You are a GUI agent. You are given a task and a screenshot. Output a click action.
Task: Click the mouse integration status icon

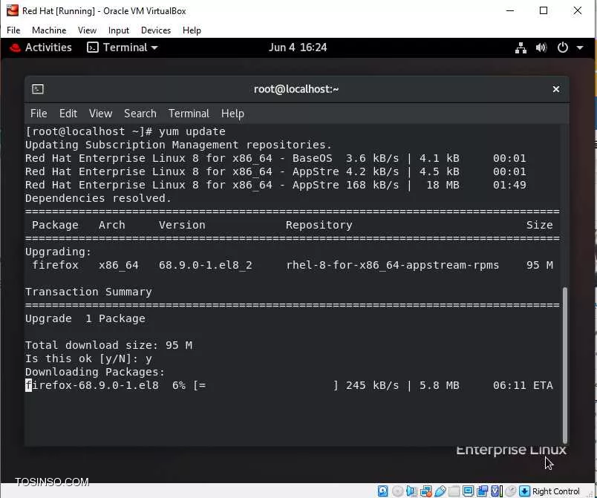511,491
